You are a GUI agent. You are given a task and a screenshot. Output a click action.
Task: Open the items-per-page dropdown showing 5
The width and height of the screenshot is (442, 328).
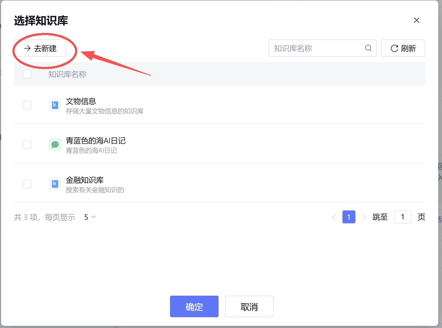click(90, 217)
